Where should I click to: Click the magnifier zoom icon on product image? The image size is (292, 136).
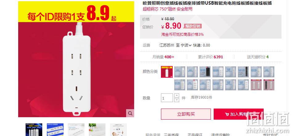(x=130, y=113)
